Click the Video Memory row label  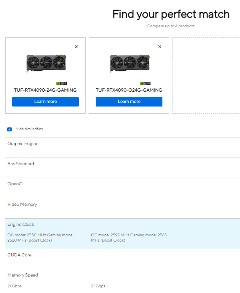click(22, 204)
